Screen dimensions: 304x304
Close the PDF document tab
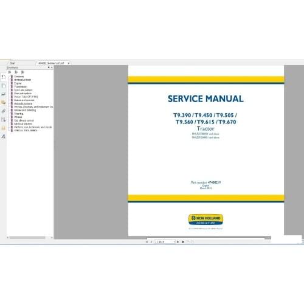(x=68, y=63)
